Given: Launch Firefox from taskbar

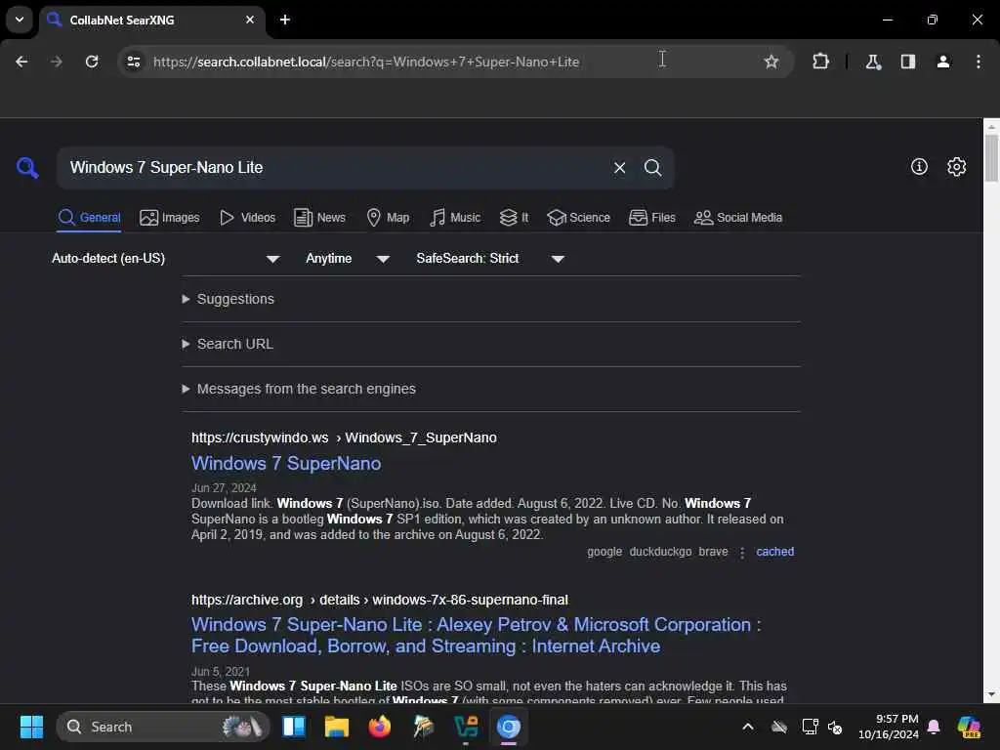Looking at the screenshot, I should (380, 727).
